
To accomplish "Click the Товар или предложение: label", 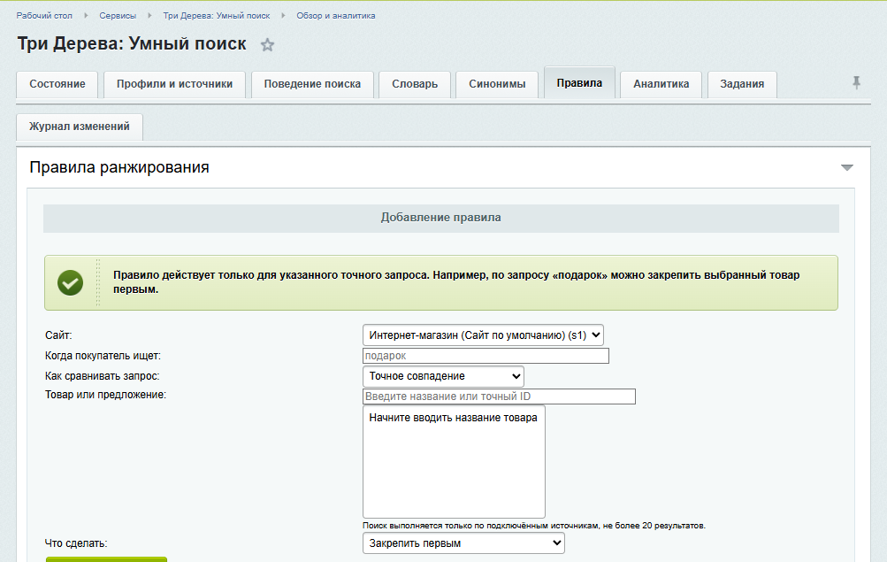I will pyautogui.click(x=105, y=395).
